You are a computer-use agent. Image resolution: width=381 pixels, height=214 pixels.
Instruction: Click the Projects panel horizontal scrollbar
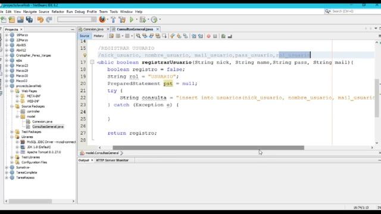pyautogui.click(x=30, y=201)
